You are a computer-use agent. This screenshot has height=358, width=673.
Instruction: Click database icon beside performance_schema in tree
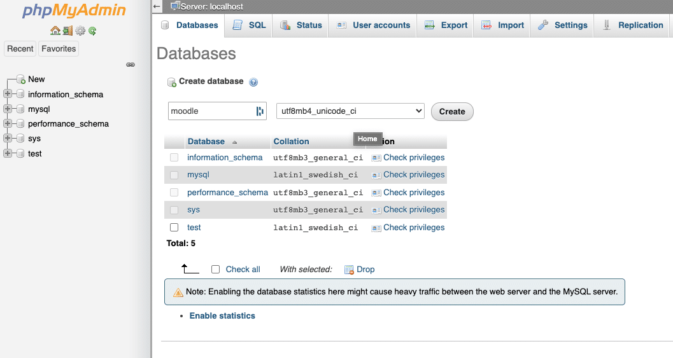[20, 123]
